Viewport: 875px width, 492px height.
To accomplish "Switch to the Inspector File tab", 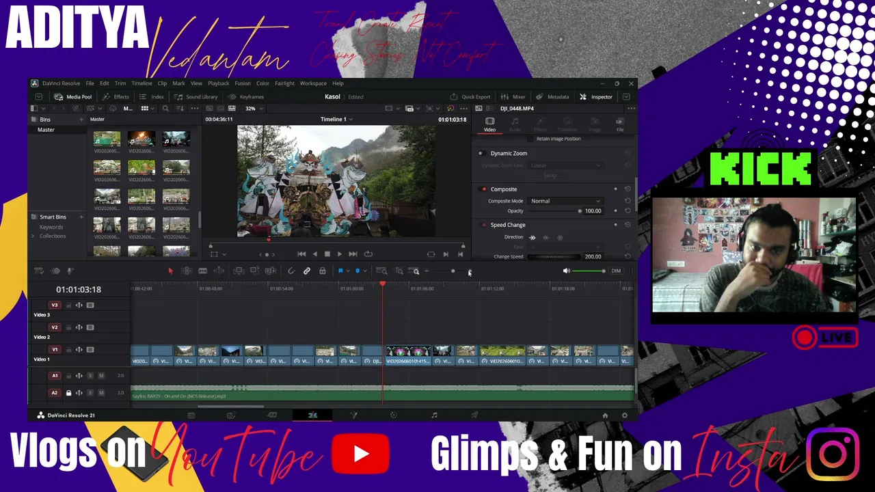I will [x=620, y=124].
